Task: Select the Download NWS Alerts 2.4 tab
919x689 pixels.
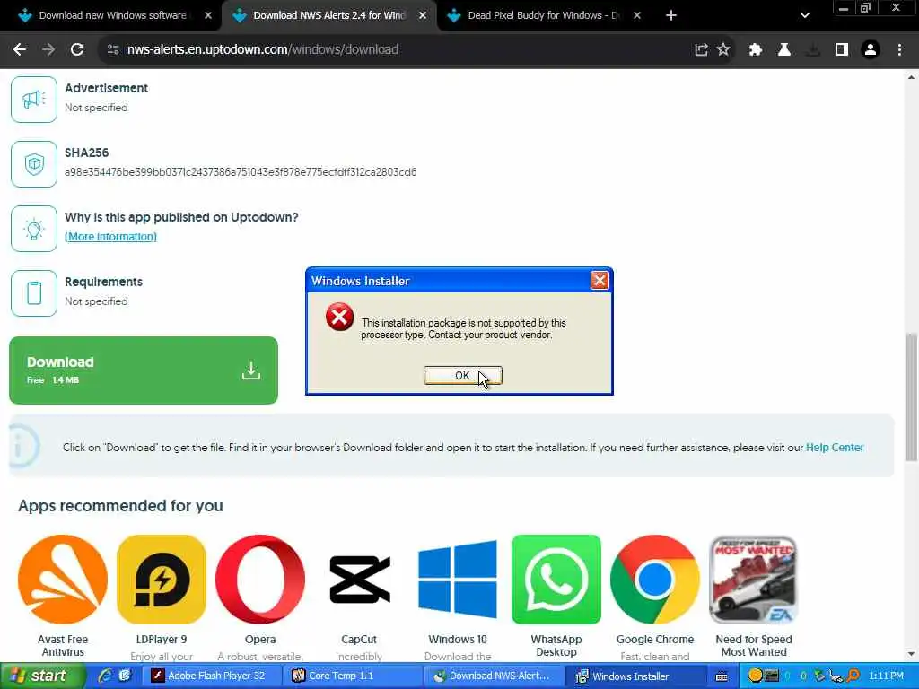Action: pos(328,15)
